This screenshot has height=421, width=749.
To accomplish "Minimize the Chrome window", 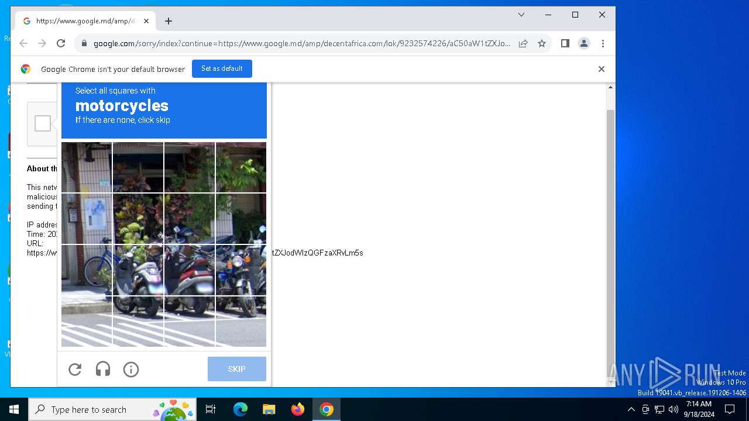I will 548,15.
